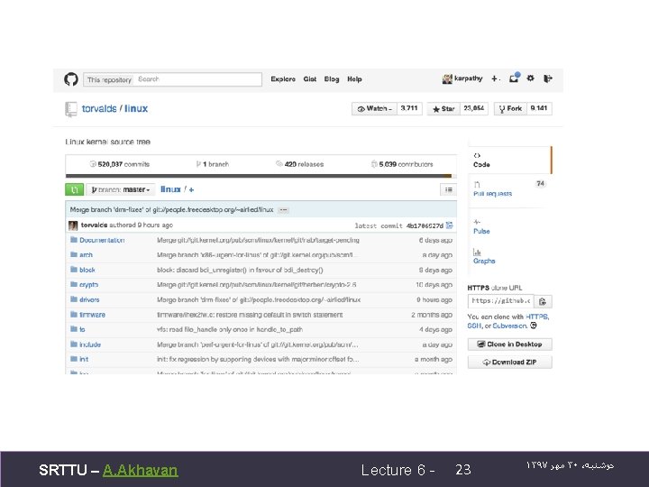Open account settings gear icon
The height and width of the screenshot is (487, 649).
[531, 78]
